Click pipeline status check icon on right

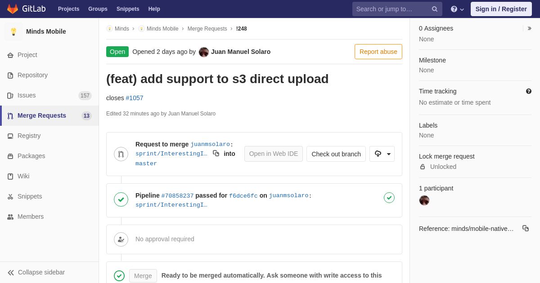click(389, 198)
